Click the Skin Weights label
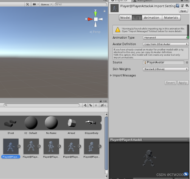Screen dimensions: 190x179 pyautogui.click(x=121, y=69)
